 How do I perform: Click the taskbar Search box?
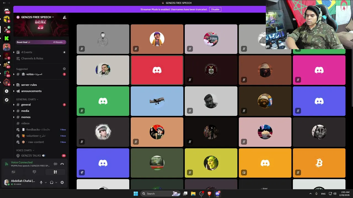[x=161, y=194]
